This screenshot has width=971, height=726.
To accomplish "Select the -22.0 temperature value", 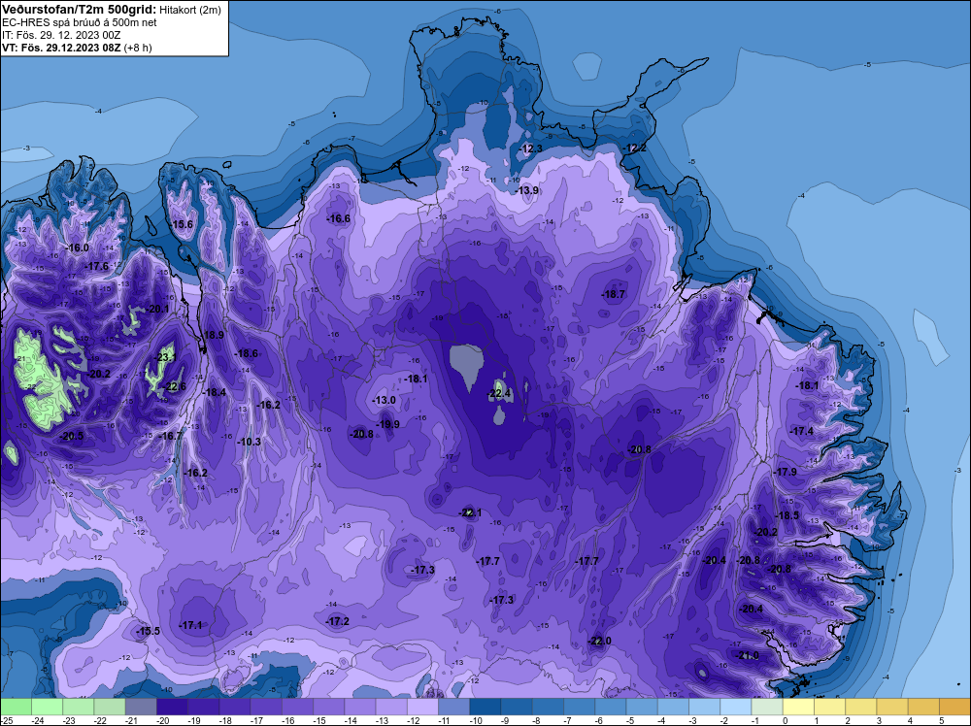I will click(x=600, y=641).
